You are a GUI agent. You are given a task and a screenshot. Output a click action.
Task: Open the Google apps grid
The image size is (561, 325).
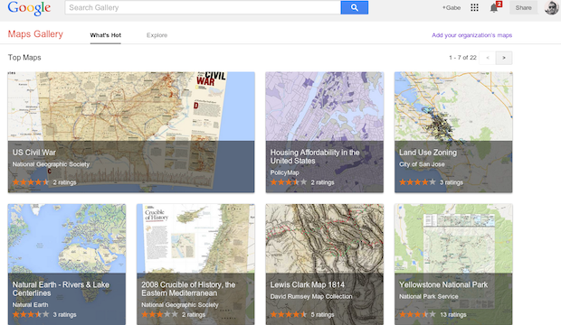coord(474,7)
